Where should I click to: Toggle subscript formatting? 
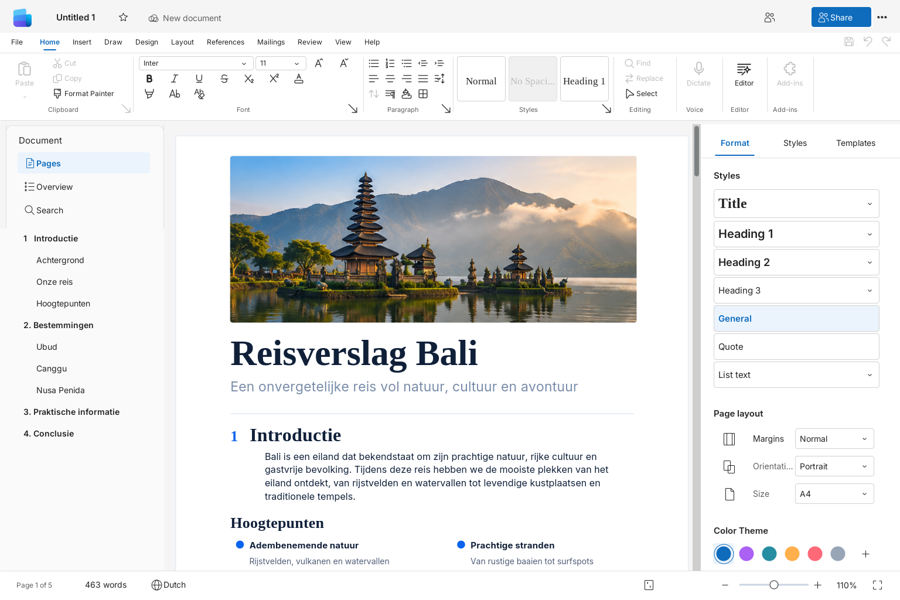pos(249,79)
